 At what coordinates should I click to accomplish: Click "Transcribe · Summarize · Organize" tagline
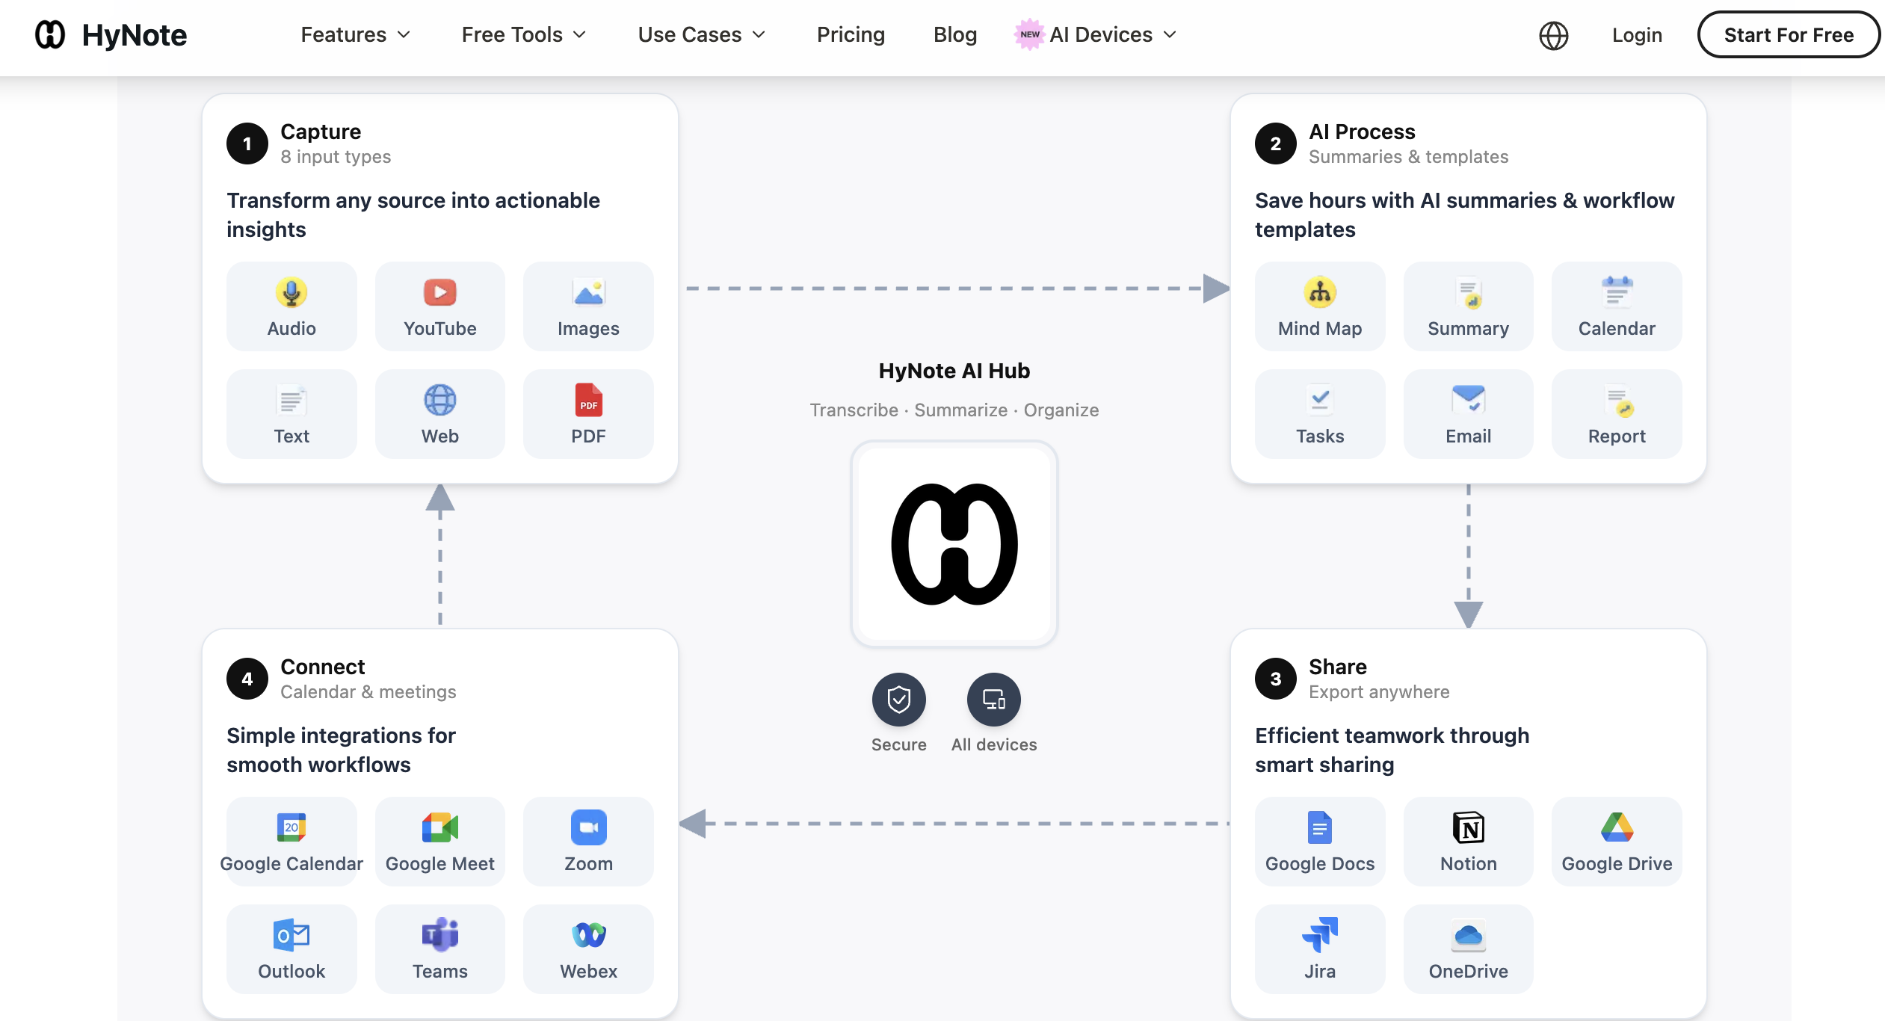(x=954, y=410)
